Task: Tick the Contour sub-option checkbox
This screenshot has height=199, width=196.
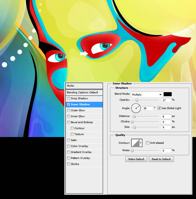Action: point(72,128)
